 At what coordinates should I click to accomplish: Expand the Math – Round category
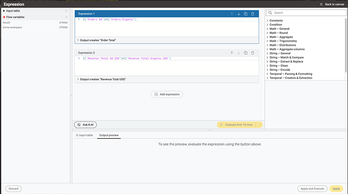coord(267,33)
